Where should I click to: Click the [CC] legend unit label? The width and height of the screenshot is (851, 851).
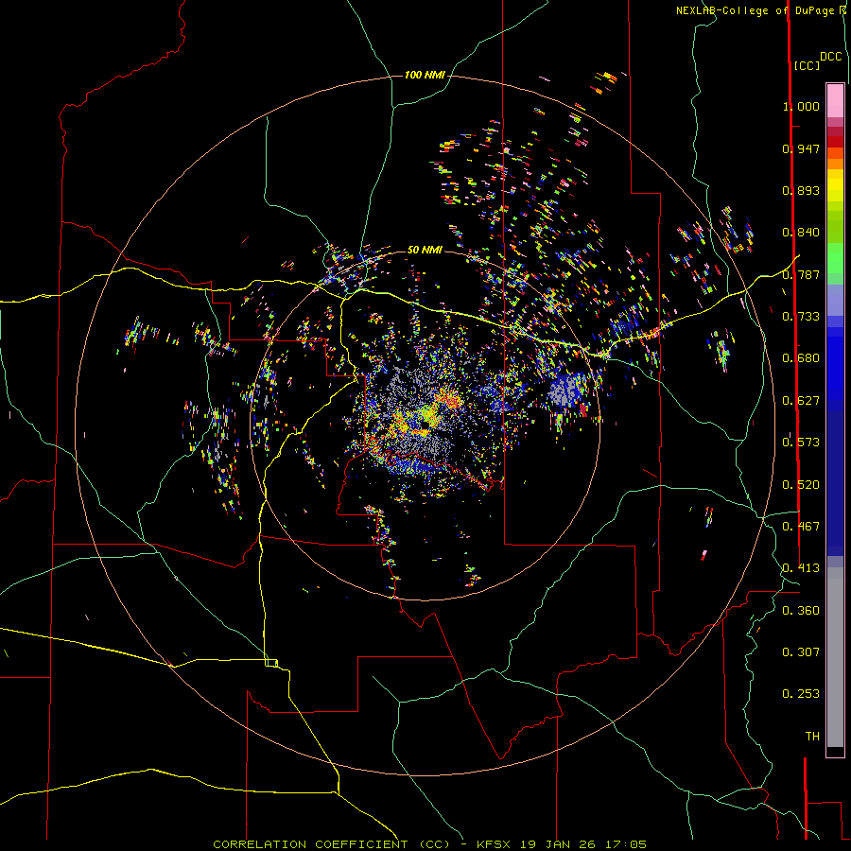pos(807,65)
